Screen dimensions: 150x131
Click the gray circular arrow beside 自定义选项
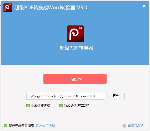(124, 125)
